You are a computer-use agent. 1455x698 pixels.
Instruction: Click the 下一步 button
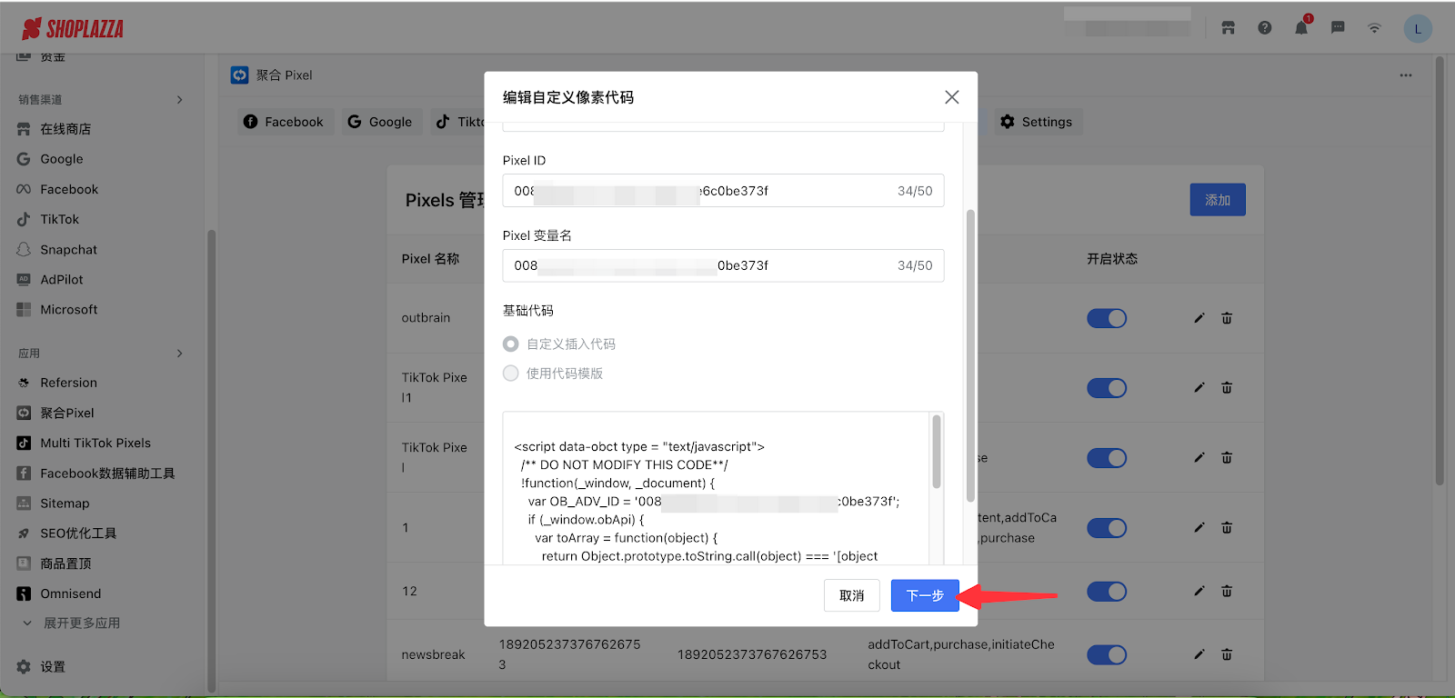[924, 595]
